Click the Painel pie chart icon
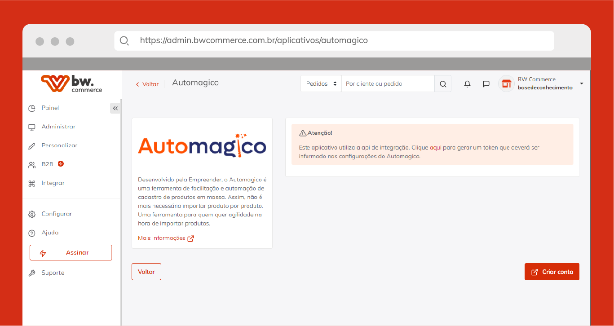Image resolution: width=614 pixels, height=326 pixels. click(32, 108)
